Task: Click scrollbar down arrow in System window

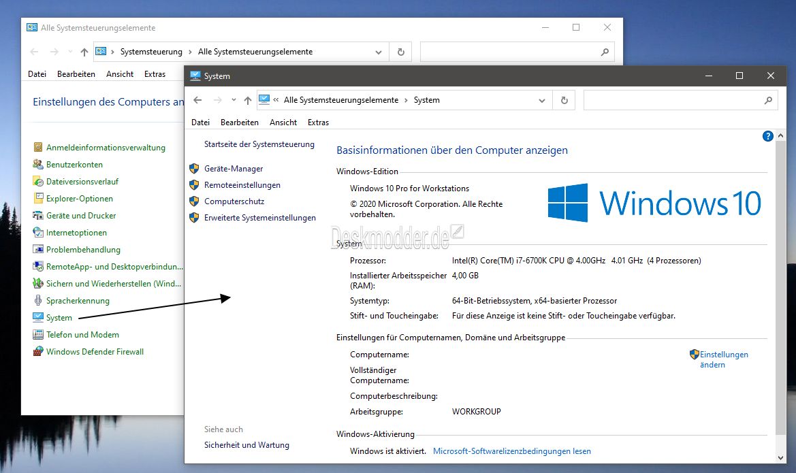Action: click(781, 458)
